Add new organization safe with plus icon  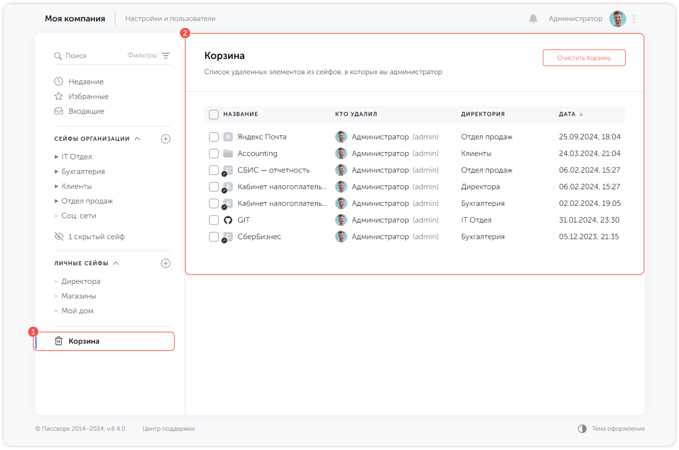[x=166, y=139]
